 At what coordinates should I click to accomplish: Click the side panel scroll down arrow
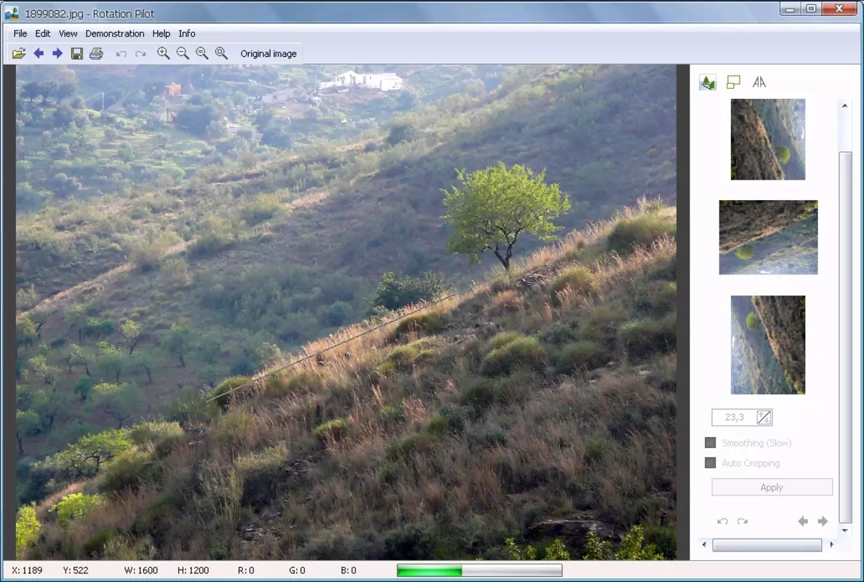(844, 530)
